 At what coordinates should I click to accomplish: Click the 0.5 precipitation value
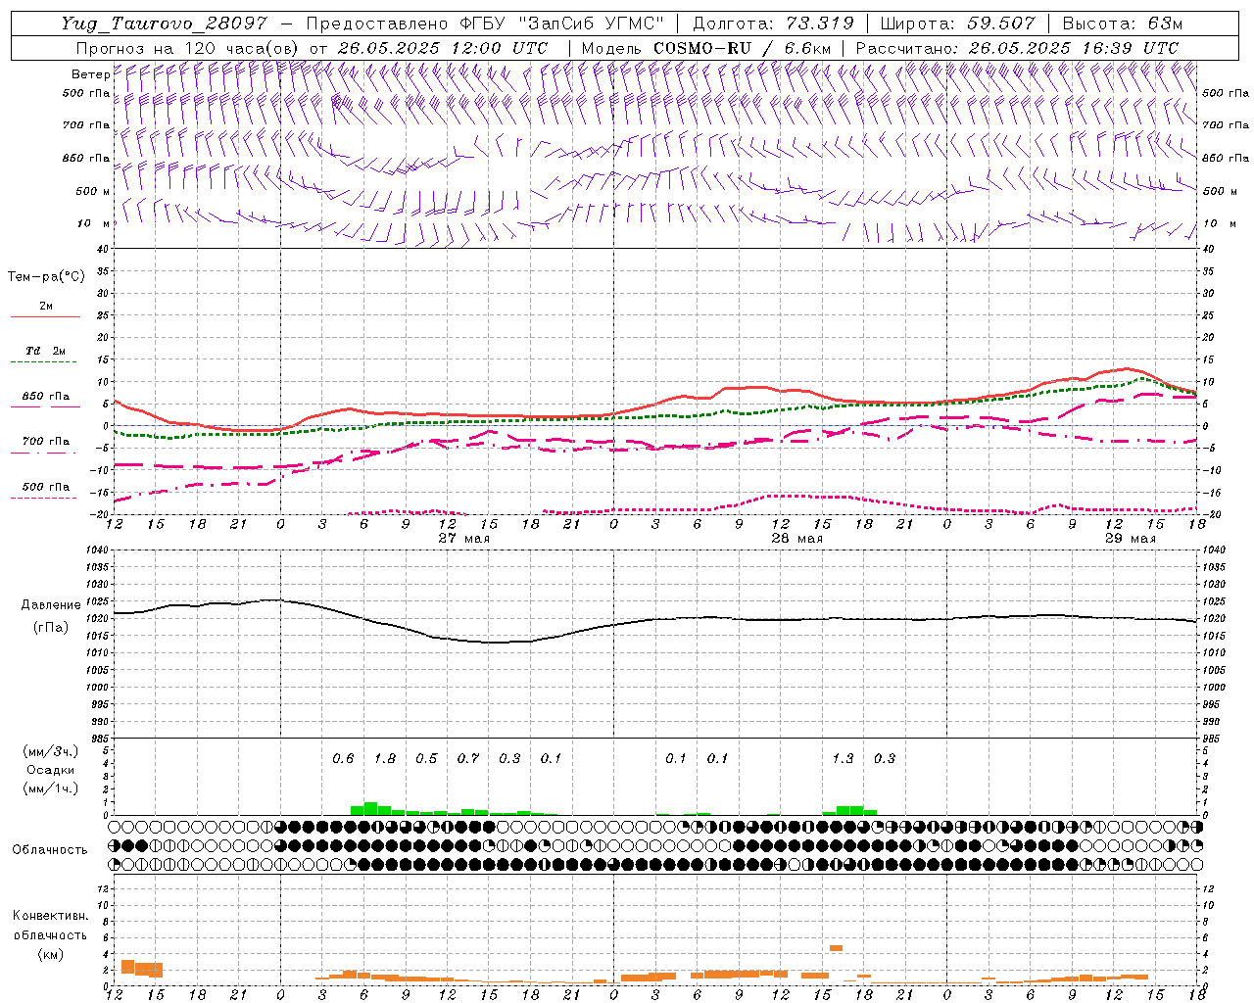click(426, 758)
